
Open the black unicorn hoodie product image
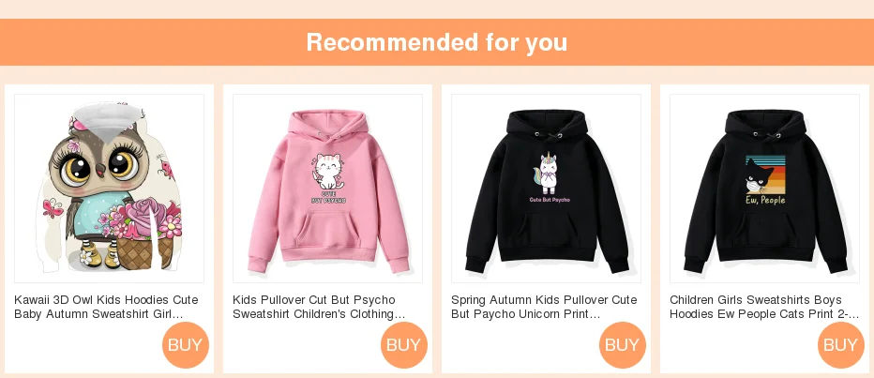[546, 189]
